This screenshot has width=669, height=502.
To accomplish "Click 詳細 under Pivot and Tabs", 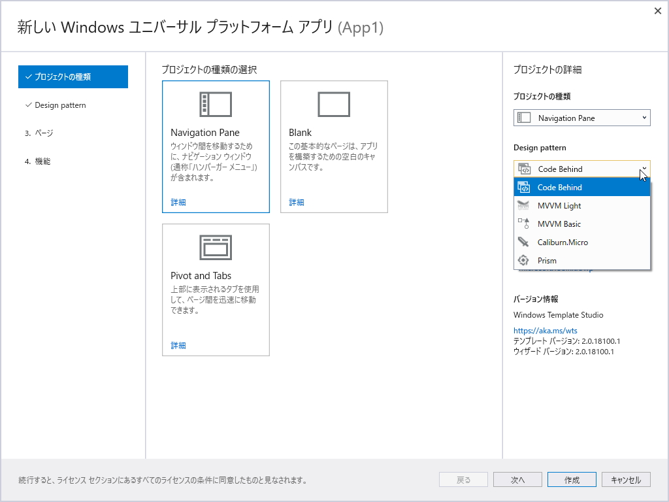I will (x=178, y=344).
